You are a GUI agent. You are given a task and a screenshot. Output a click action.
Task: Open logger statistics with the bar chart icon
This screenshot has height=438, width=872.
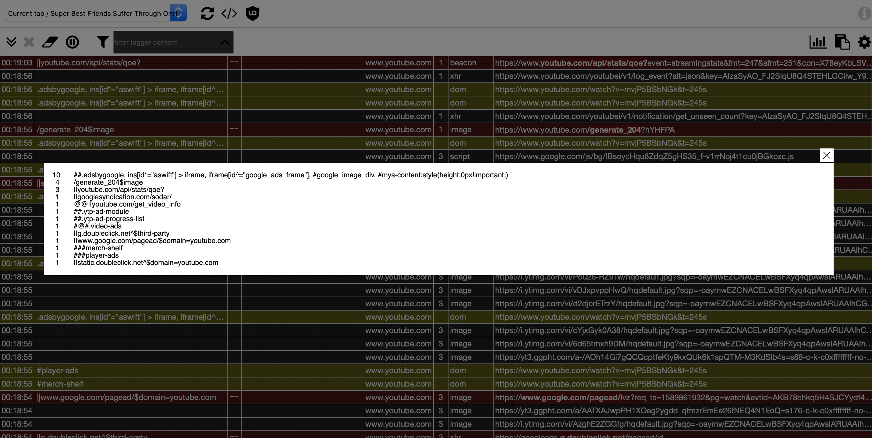coord(818,42)
